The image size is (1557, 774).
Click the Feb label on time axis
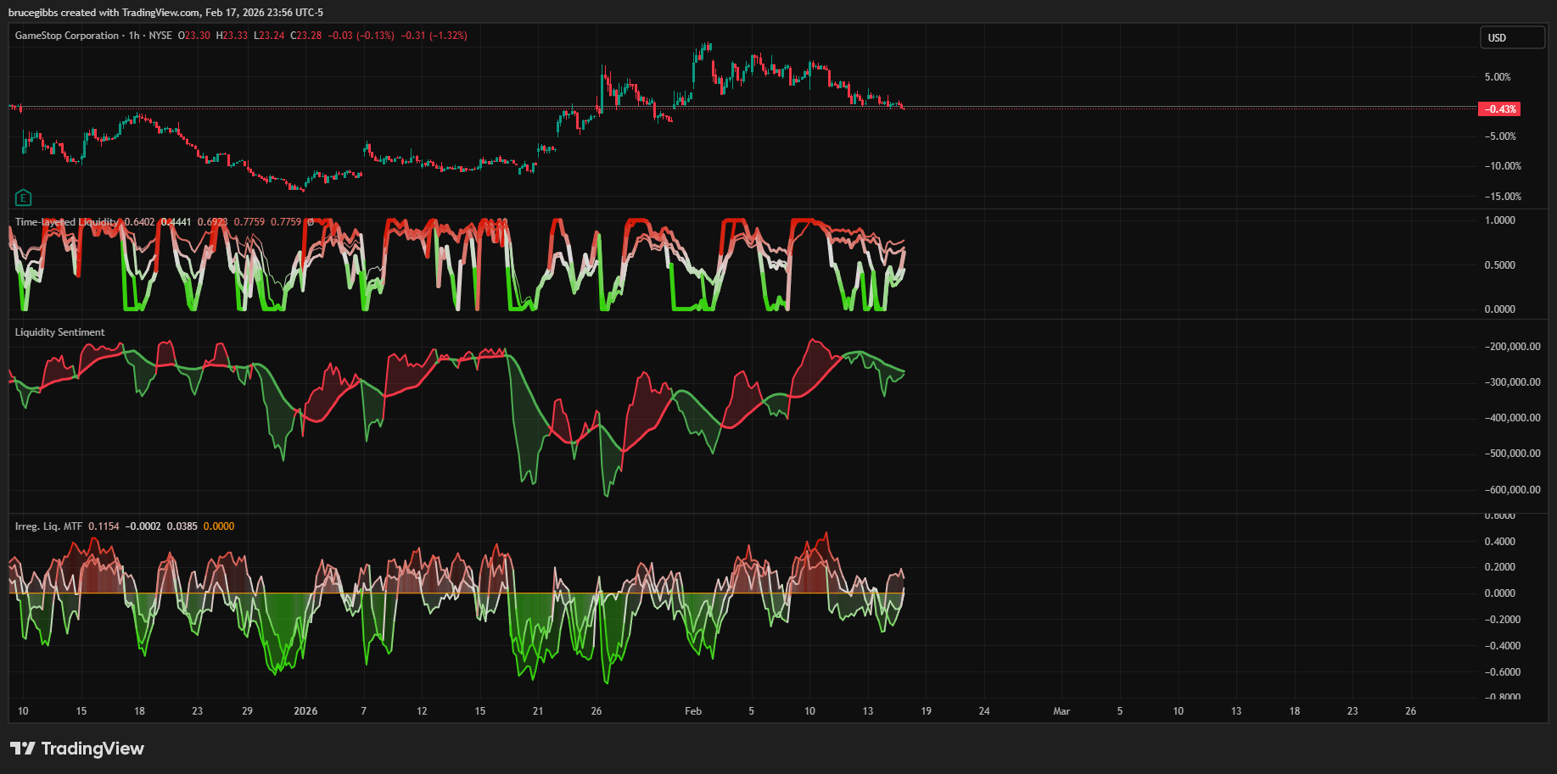(x=693, y=711)
